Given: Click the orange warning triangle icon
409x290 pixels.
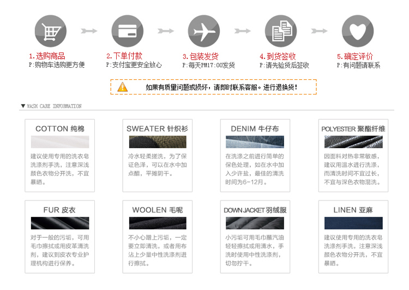Looking at the screenshot, I should click(123, 87).
